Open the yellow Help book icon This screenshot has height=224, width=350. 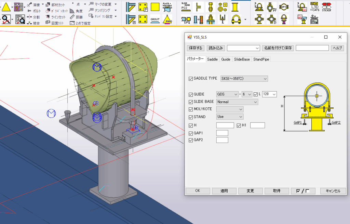coord(18,6)
